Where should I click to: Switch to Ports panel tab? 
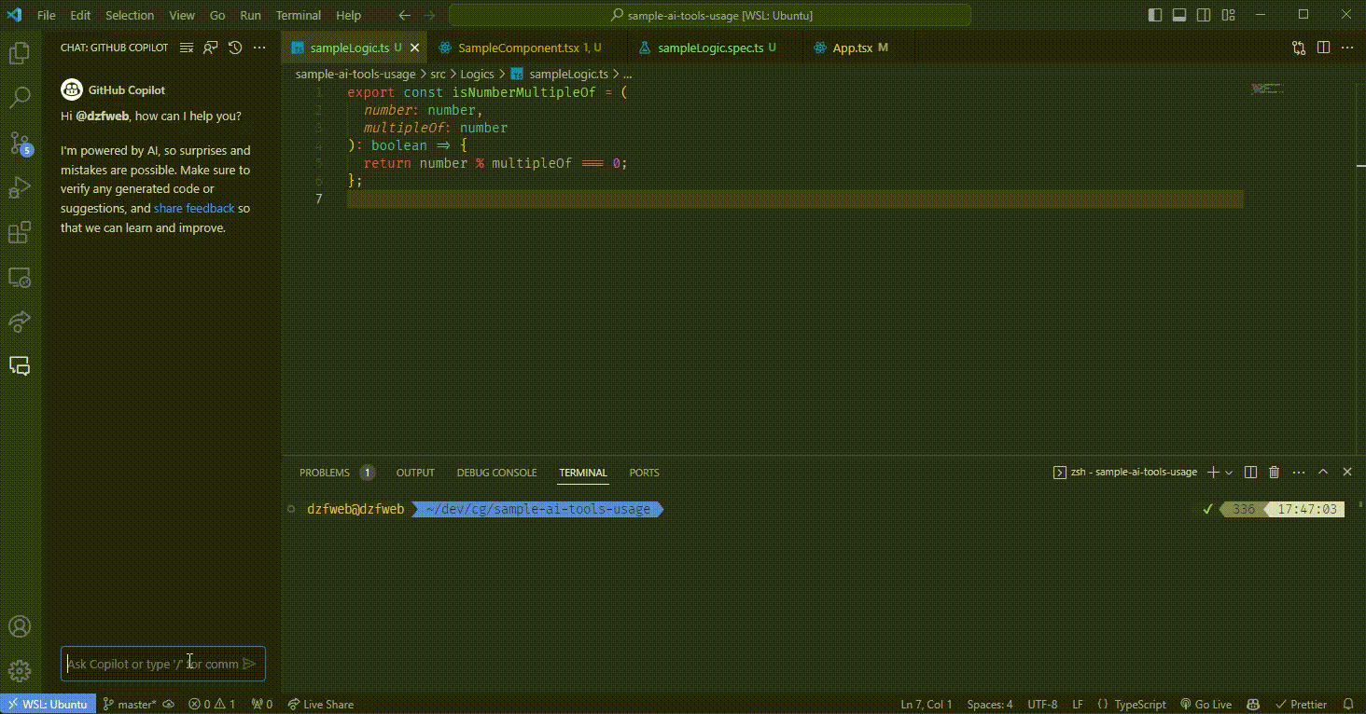(x=644, y=473)
